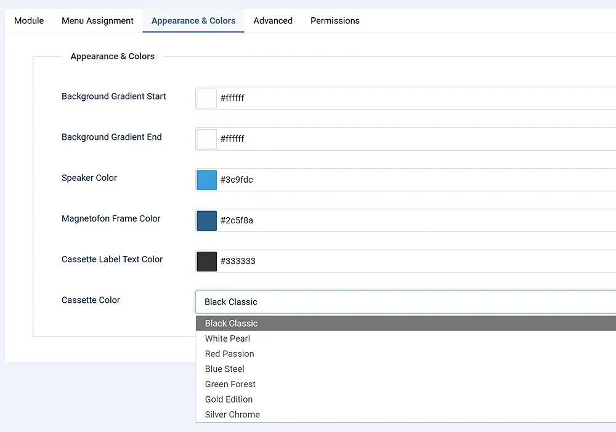Collapse the Cassette Color dropdown
Screen dimensions: 616x432
[x=405, y=302]
